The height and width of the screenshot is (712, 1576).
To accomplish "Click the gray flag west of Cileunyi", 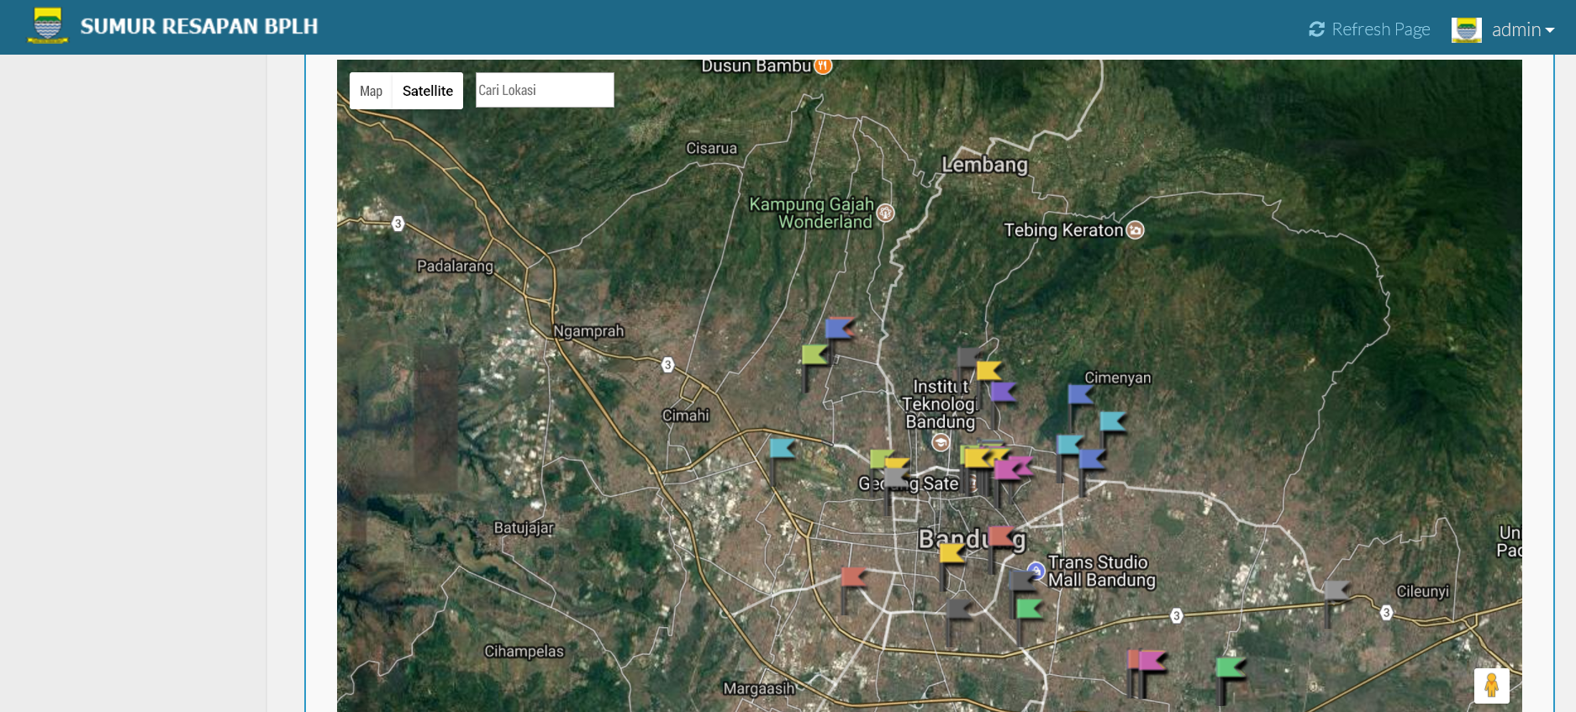I will [x=1335, y=591].
